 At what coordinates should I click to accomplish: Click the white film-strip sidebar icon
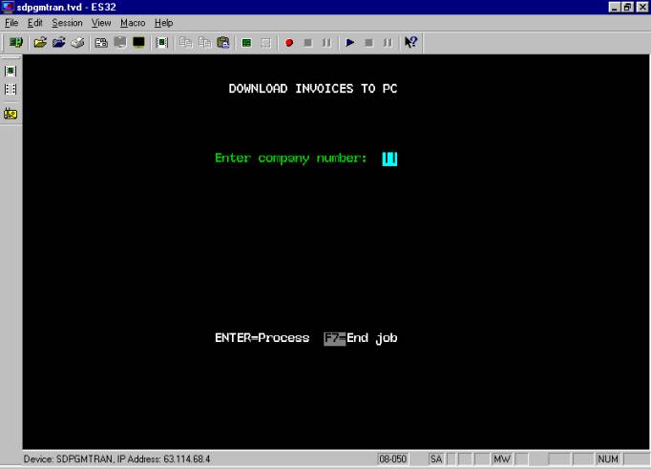[x=10, y=90]
